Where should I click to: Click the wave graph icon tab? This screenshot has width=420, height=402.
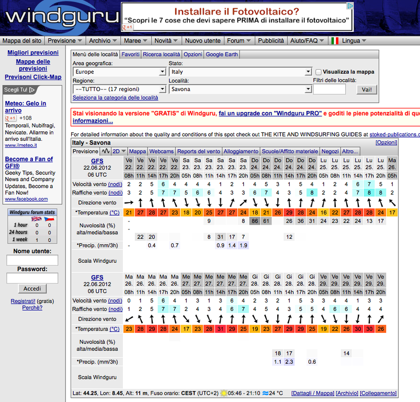tap(105, 151)
